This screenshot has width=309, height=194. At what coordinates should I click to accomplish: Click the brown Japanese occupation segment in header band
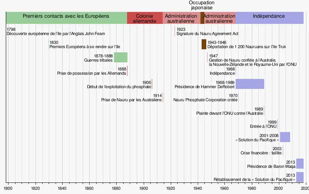202,18
